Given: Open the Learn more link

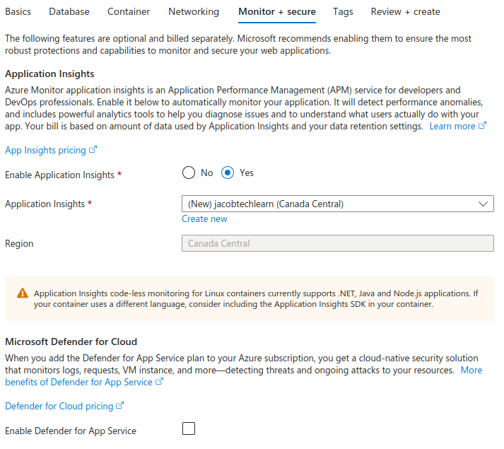Looking at the screenshot, I should click(452, 127).
